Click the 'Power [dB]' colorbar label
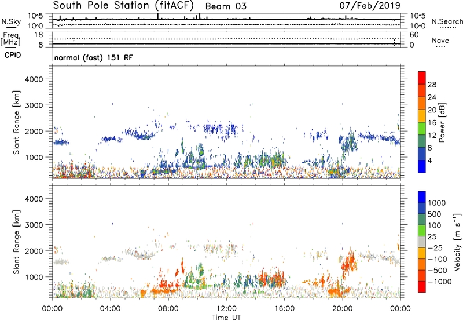The width and height of the screenshot is (463, 321). pyautogui.click(x=442, y=122)
